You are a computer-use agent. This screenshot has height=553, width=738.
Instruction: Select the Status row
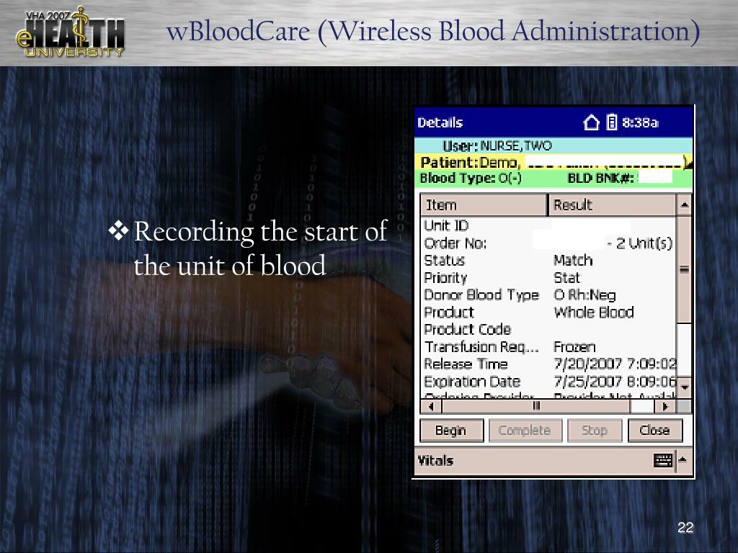click(x=548, y=261)
